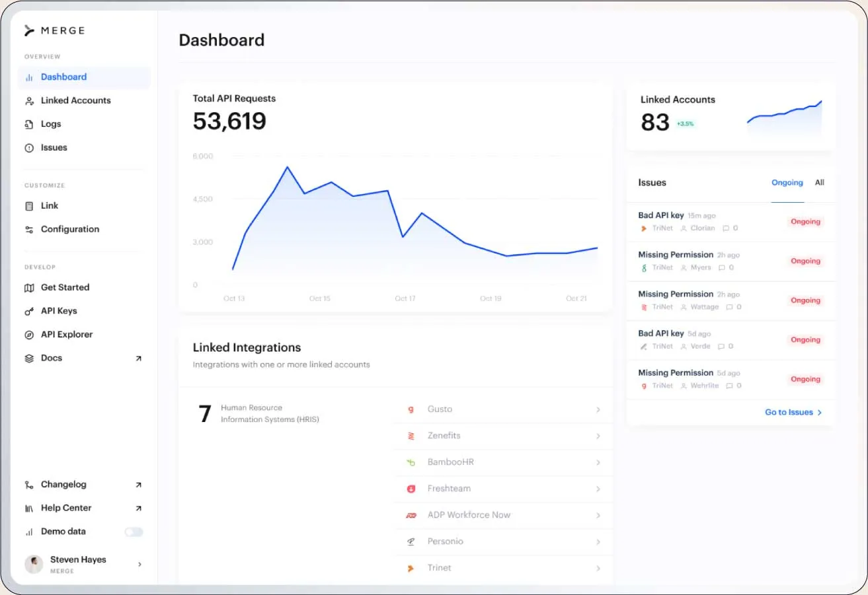Click the Logs icon in the sidebar
This screenshot has height=595, width=868.
(29, 124)
